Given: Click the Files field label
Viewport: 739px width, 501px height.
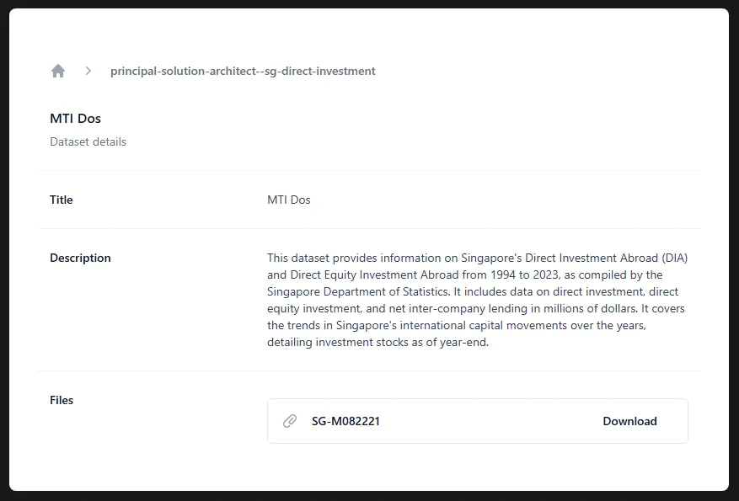Looking at the screenshot, I should [x=62, y=400].
